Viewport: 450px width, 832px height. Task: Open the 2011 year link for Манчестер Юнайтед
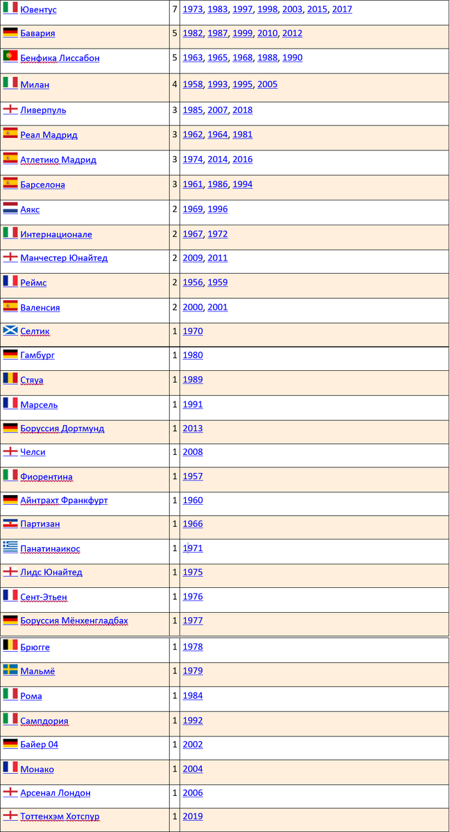click(218, 258)
